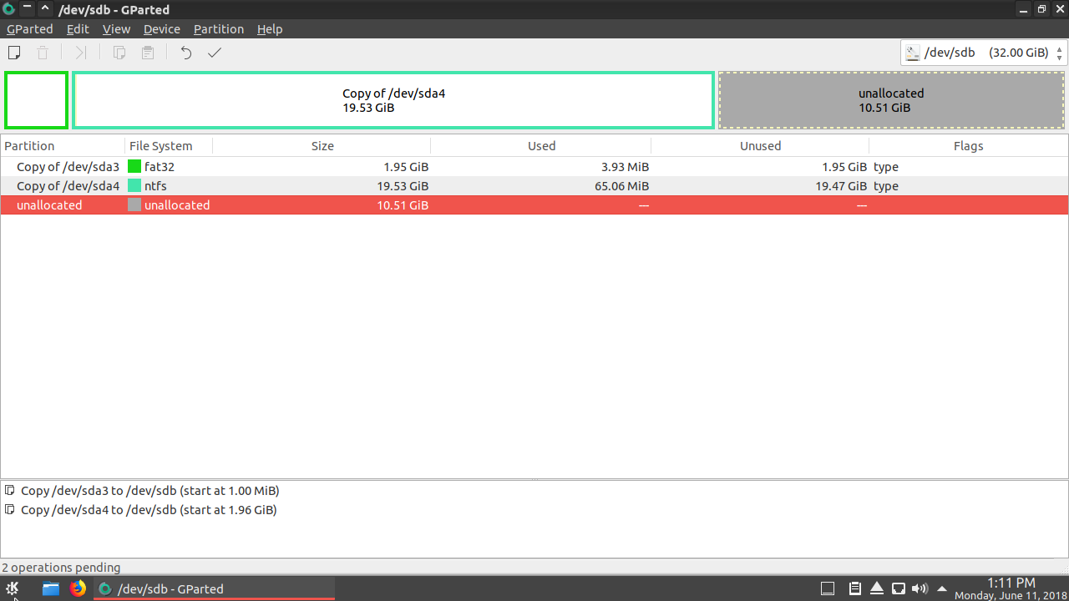Click the copy sda3 operation icon
Screen dimensions: 1069x601
[10, 491]
